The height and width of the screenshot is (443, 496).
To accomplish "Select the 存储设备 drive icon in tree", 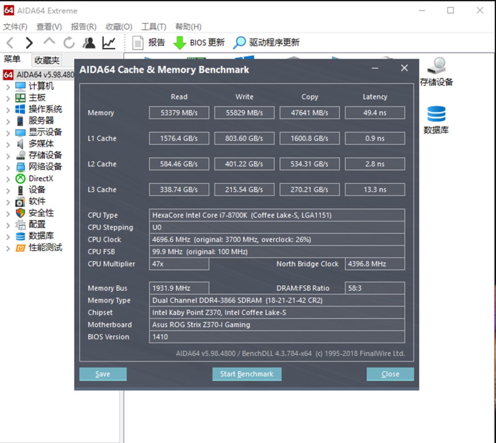I will pyautogui.click(x=21, y=155).
